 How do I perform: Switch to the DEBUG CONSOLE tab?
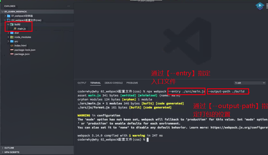(114, 83)
